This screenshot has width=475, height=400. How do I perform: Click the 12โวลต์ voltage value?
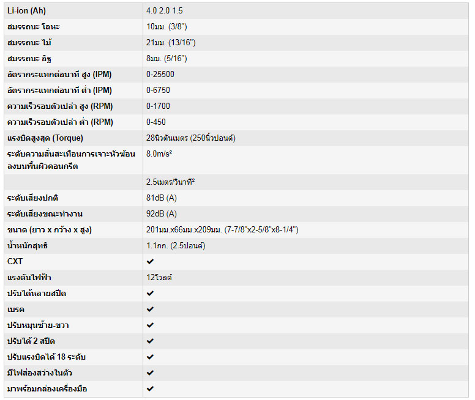(x=159, y=278)
